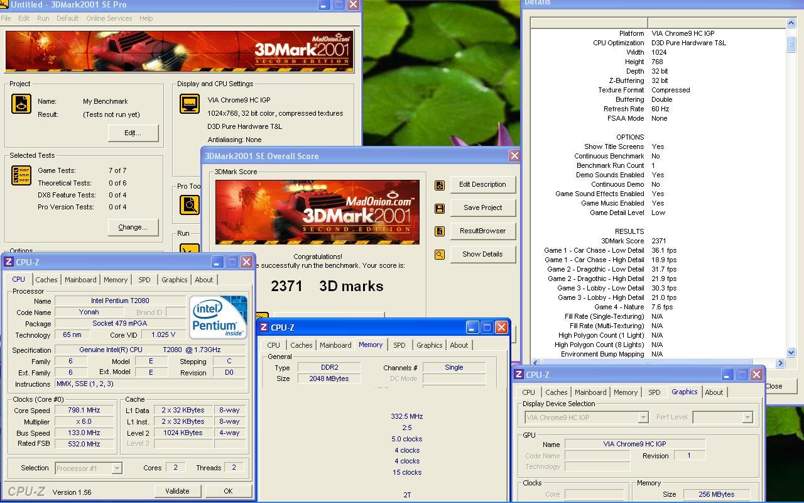Click the 3DMark2001 title bar app icon
The image size is (804, 503).
pyautogui.click(x=4, y=5)
